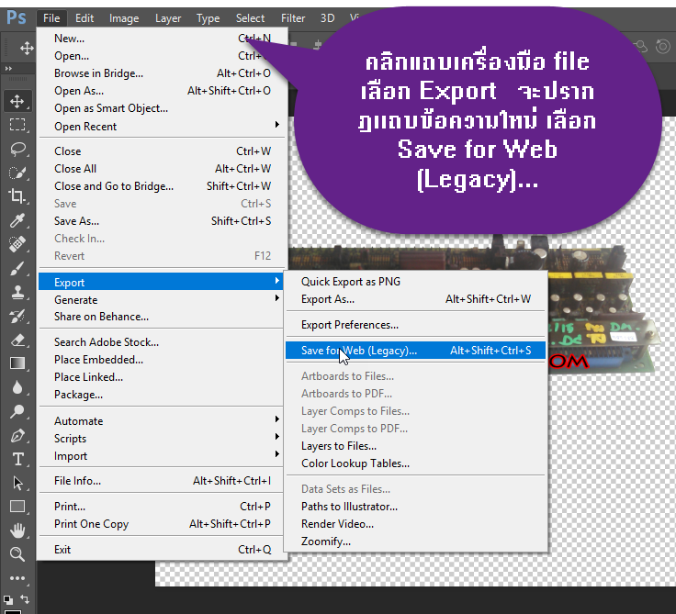Viewport: 676px width, 614px height.
Task: Select the Zoom tool
Action: point(17,554)
